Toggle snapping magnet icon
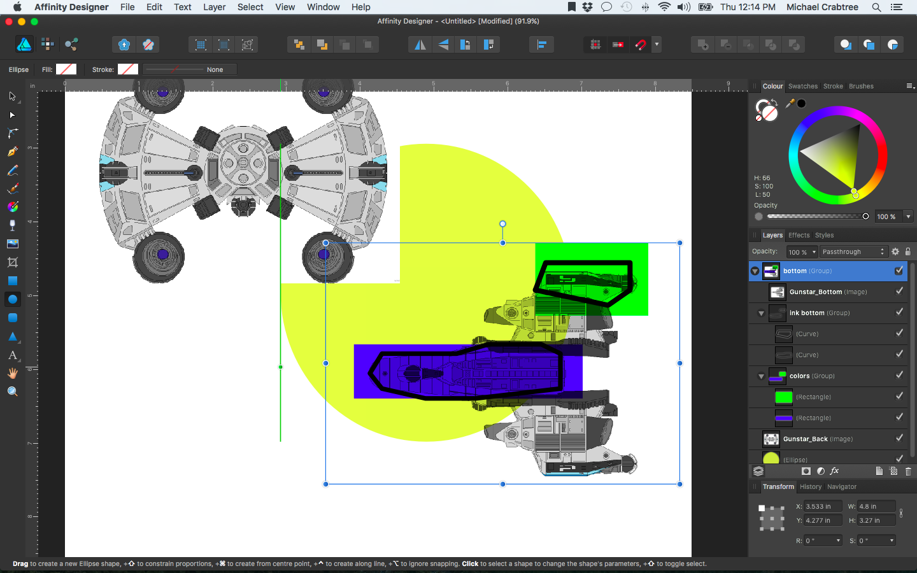The height and width of the screenshot is (573, 917). [641, 45]
